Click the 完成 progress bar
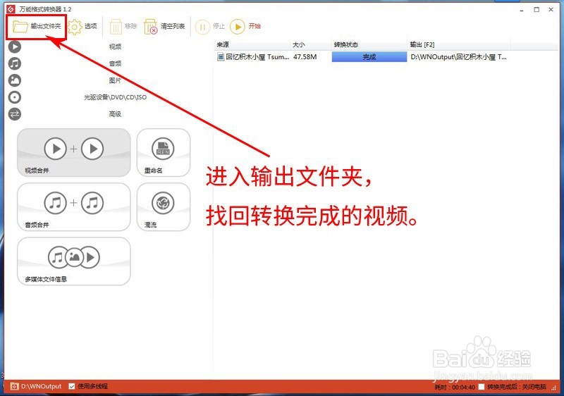 coord(369,57)
